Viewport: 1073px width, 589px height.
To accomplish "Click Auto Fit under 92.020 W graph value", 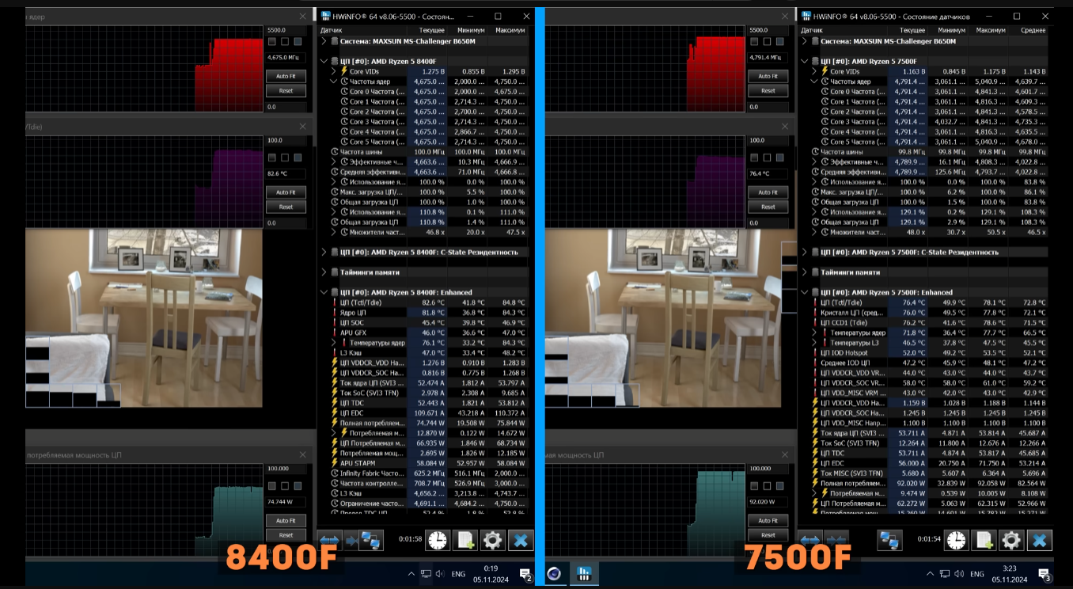I will [x=768, y=521].
